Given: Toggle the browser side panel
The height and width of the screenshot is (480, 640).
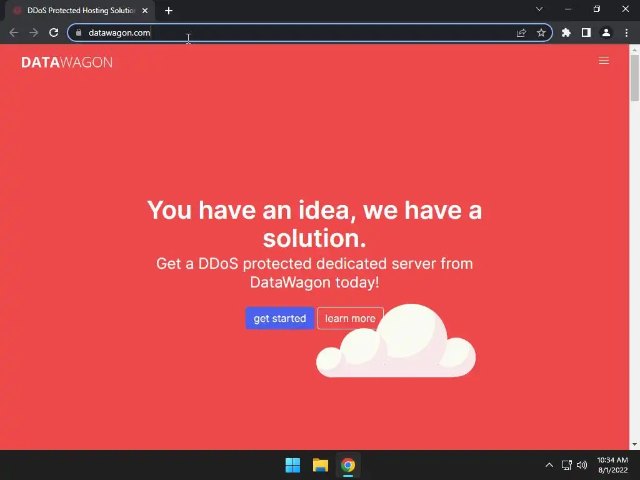Looking at the screenshot, I should [x=586, y=32].
